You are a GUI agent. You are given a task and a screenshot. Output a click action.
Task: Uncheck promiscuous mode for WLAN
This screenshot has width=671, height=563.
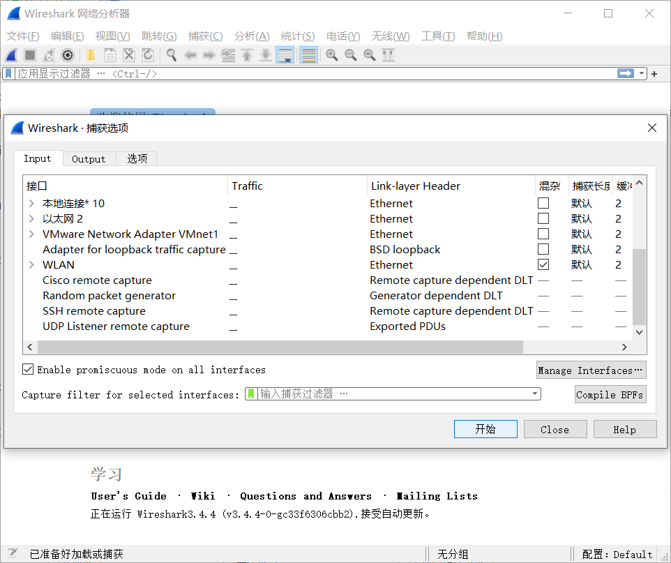[543, 264]
